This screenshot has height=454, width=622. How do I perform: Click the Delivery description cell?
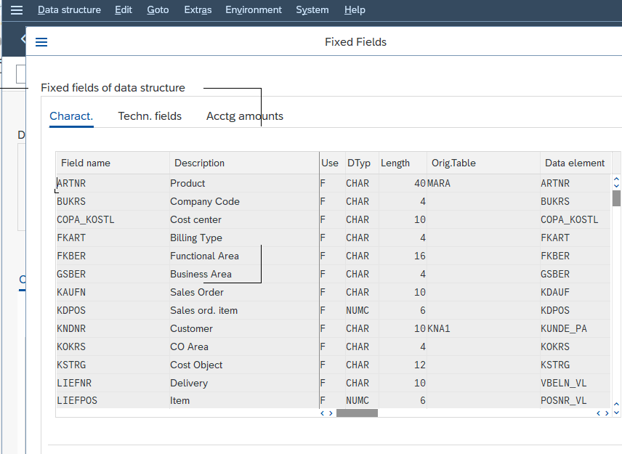(244, 384)
